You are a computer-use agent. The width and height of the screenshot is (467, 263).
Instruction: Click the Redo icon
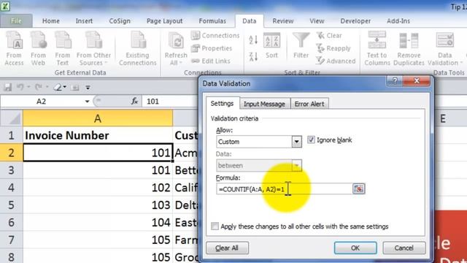coord(38,87)
